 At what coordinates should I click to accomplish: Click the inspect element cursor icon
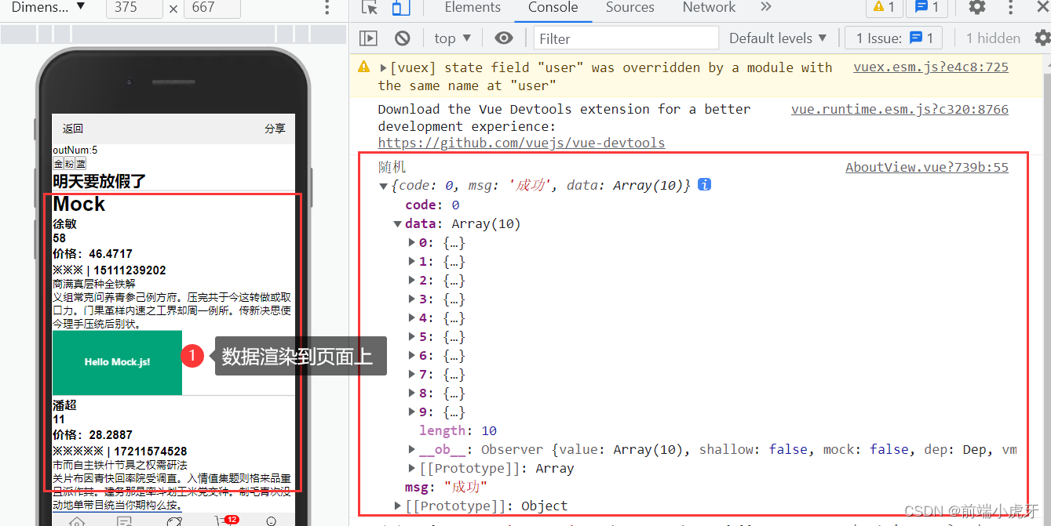(370, 8)
